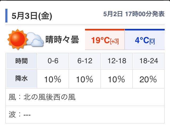
Task: Click the [+3] temperature difference indicator
Action: point(114,41)
